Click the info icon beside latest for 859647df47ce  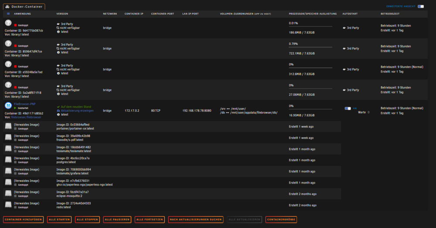58,53
